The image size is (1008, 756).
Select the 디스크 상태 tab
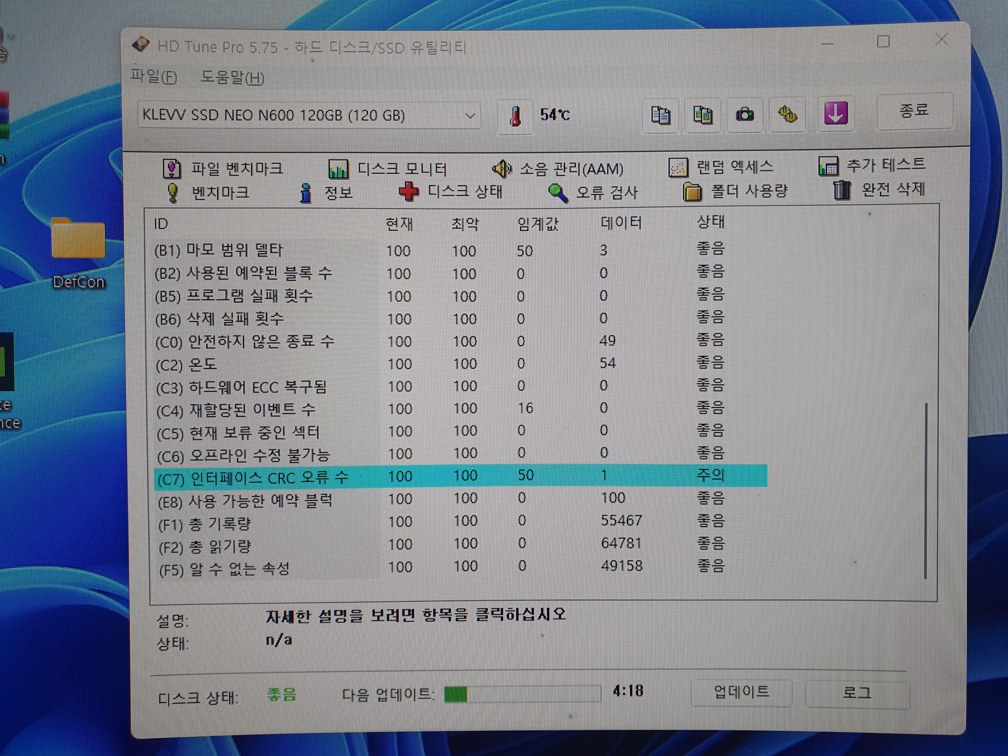coord(450,191)
